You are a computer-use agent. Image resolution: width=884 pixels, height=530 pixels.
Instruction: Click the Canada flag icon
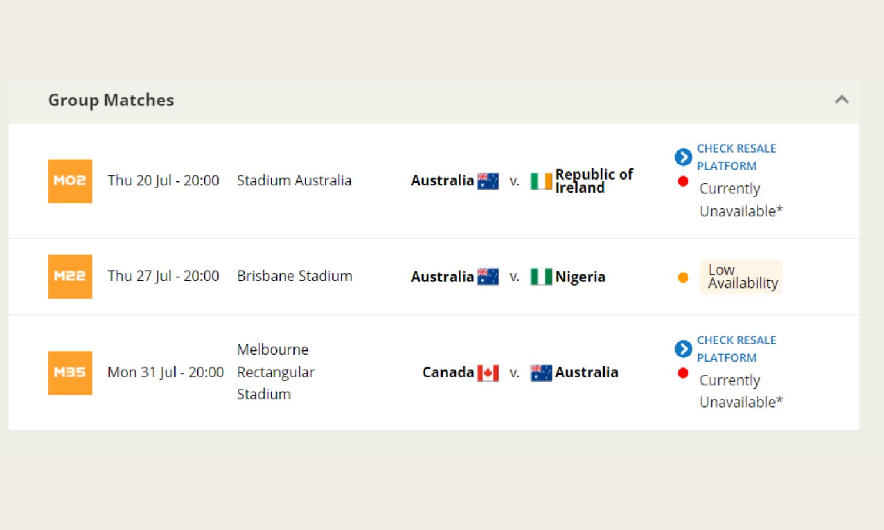click(x=487, y=372)
